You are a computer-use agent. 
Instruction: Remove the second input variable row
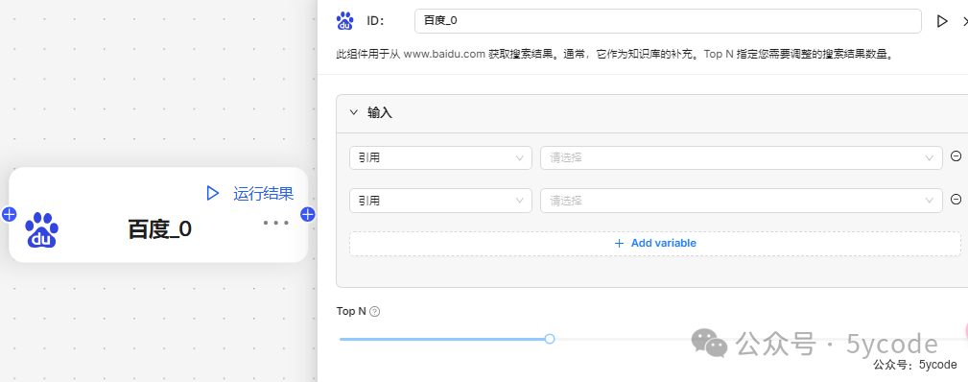[x=956, y=199]
